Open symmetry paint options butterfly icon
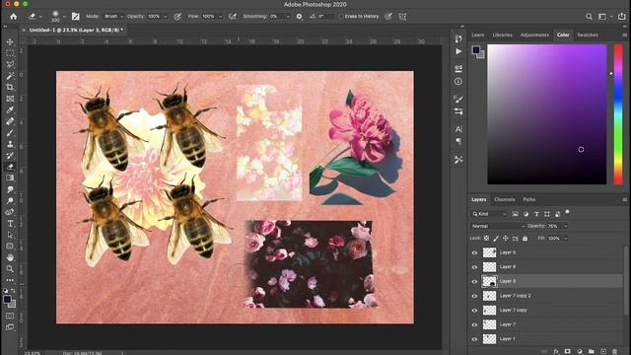 (402, 17)
